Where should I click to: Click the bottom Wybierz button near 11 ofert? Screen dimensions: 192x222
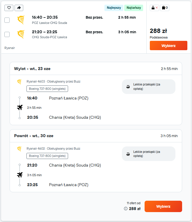[163, 207]
